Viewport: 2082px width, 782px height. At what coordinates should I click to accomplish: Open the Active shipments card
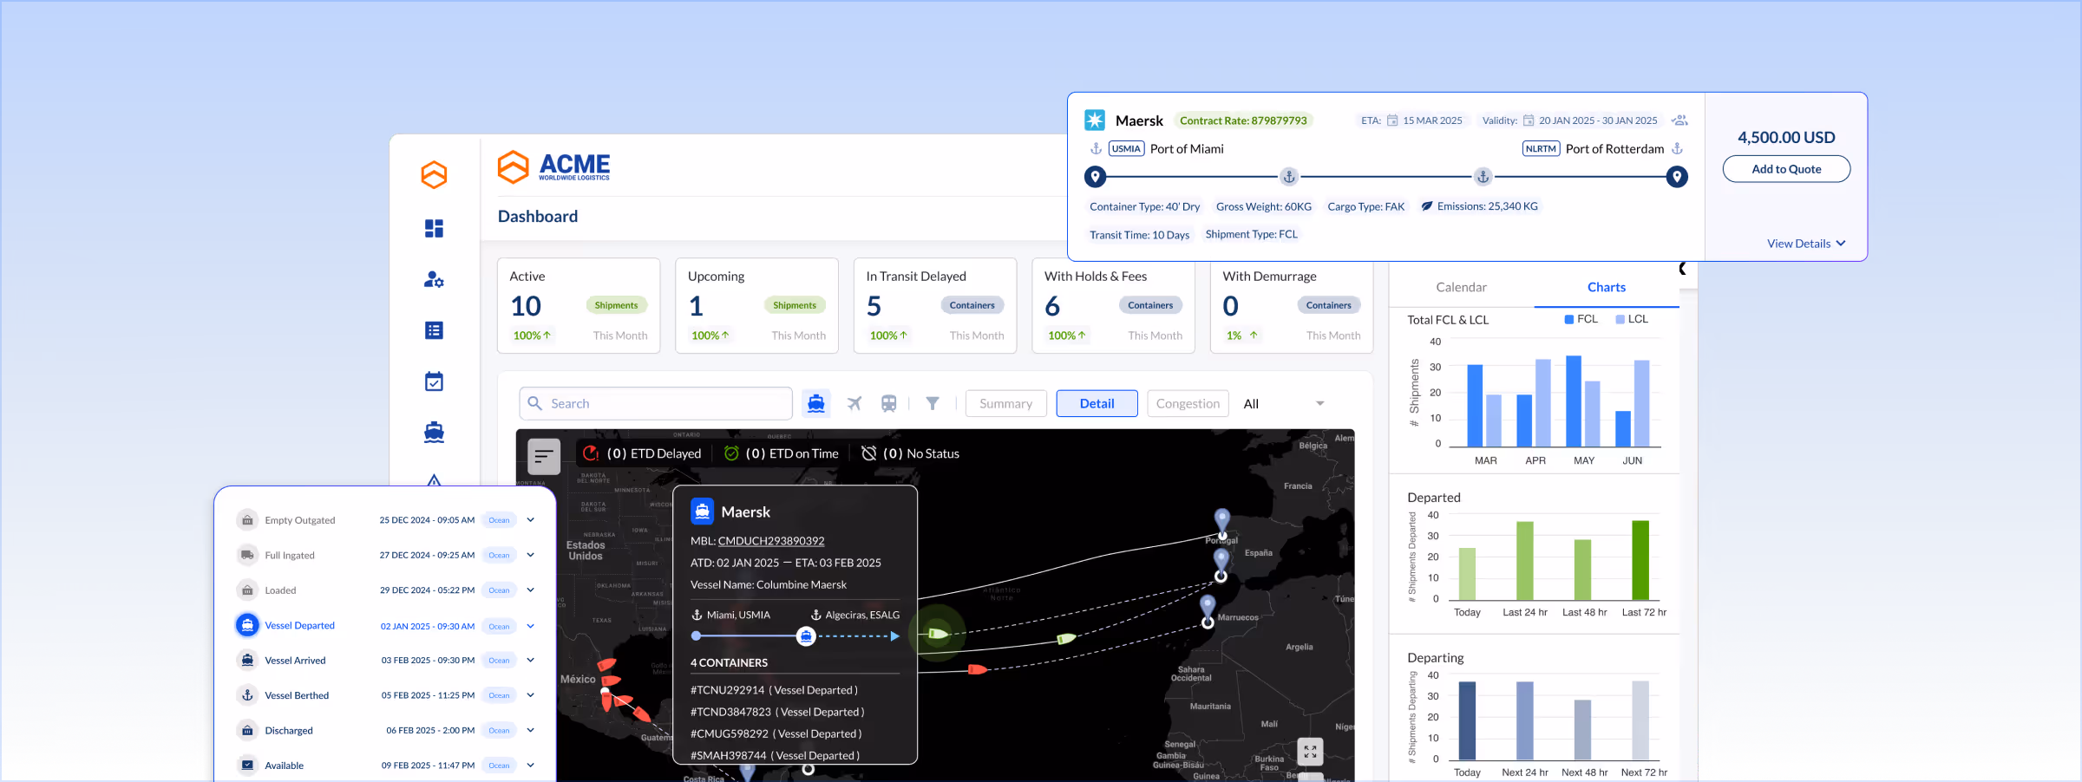pyautogui.click(x=579, y=305)
